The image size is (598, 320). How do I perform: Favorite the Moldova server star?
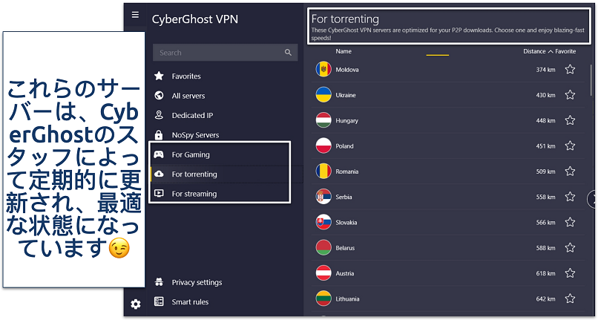[x=570, y=70]
